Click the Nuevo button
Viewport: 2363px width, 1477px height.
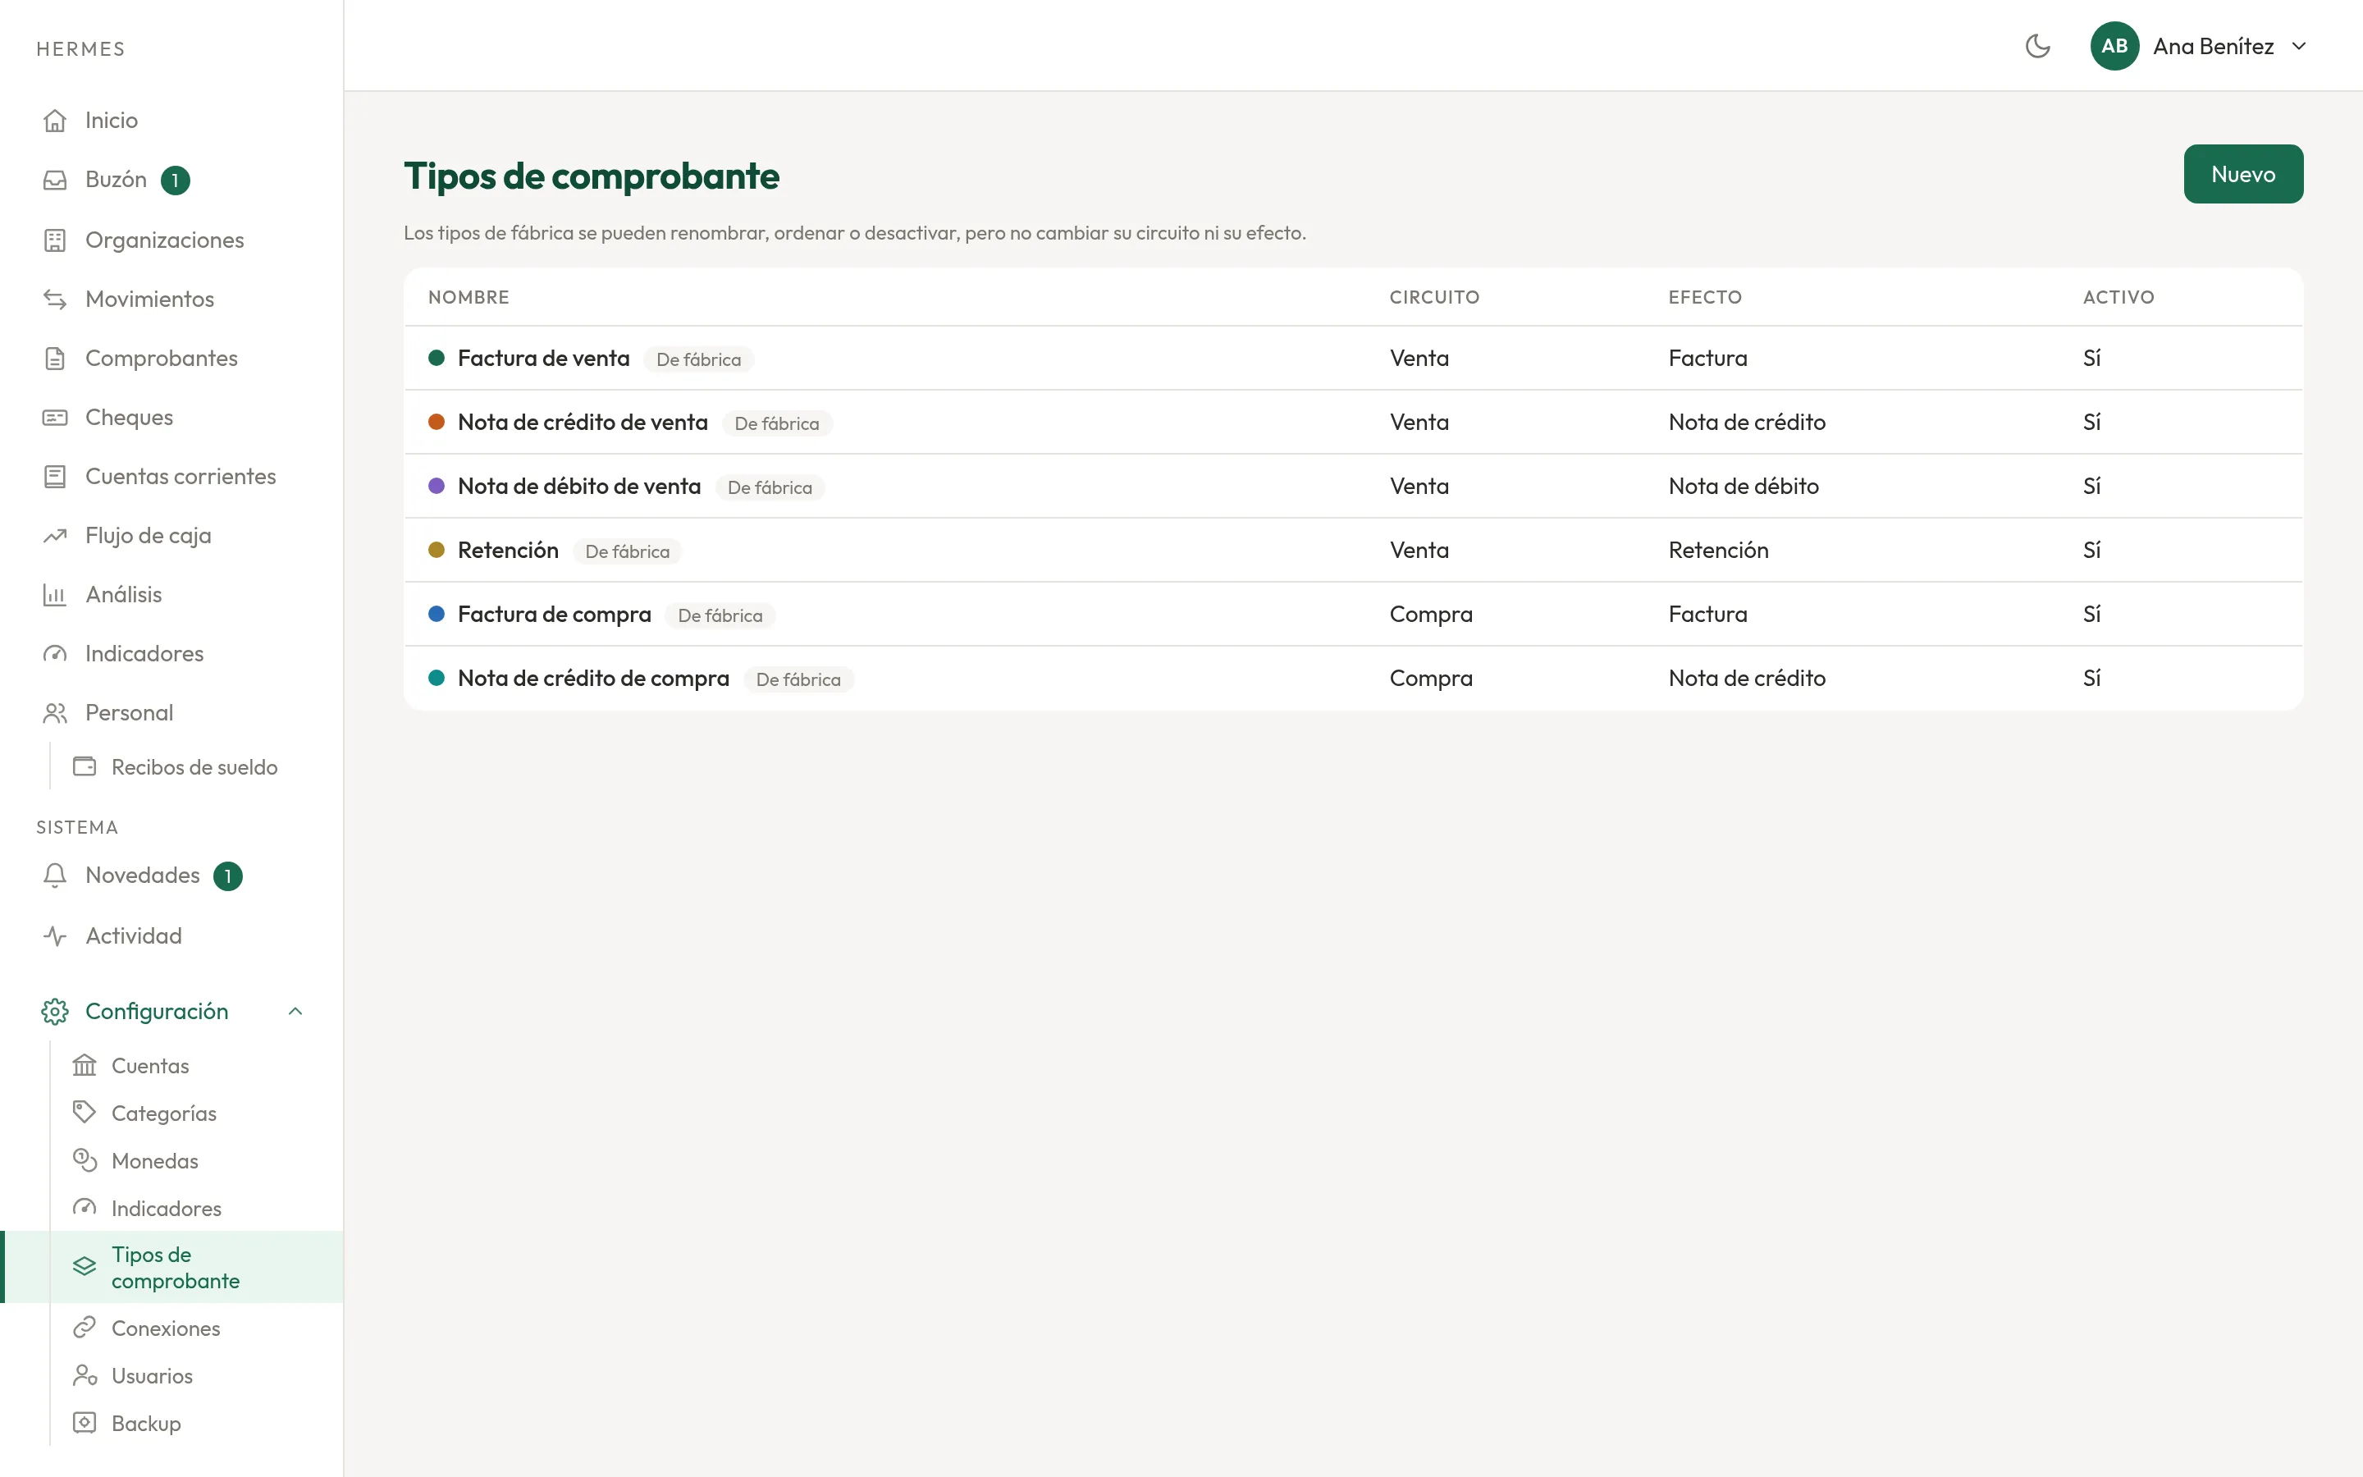[x=2243, y=174]
